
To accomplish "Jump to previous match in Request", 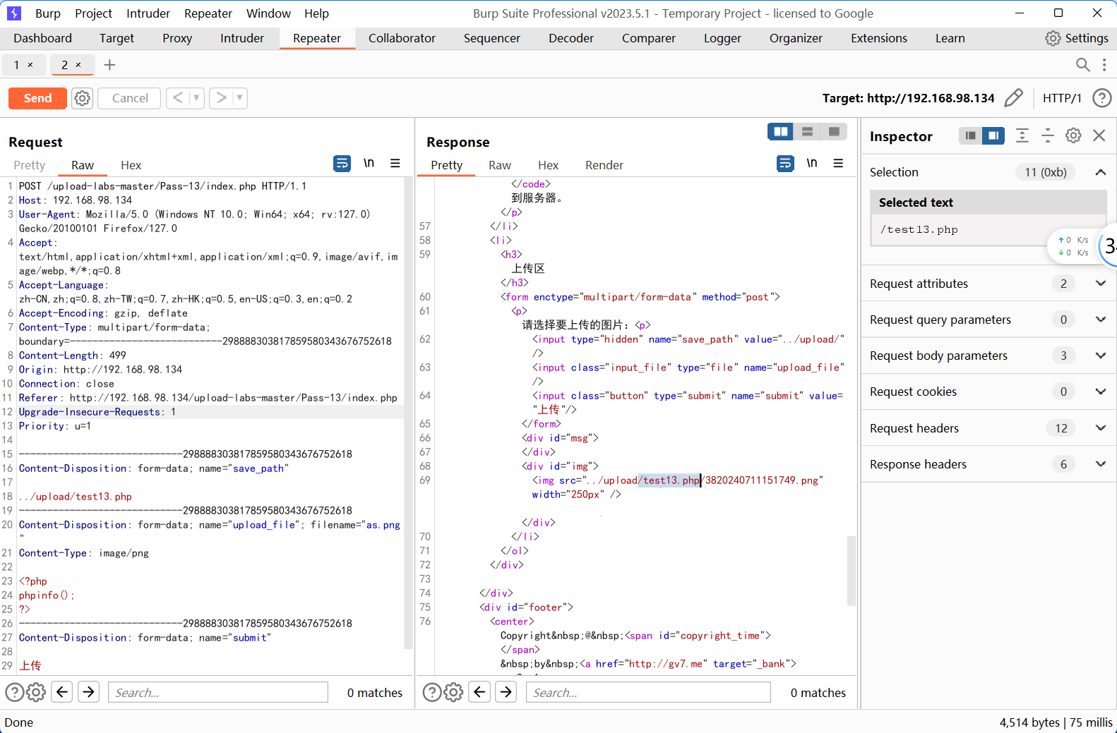I will [62, 692].
